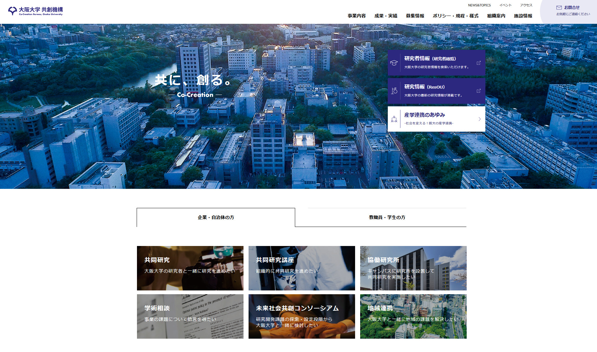597x352 pixels.
Task: Click the right chevron on 産学連携のあゆみ
Action: pos(479,119)
